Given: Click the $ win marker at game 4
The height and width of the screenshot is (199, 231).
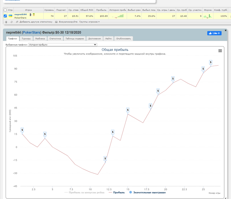Looking at the screenshot, I should coord(45,134).
